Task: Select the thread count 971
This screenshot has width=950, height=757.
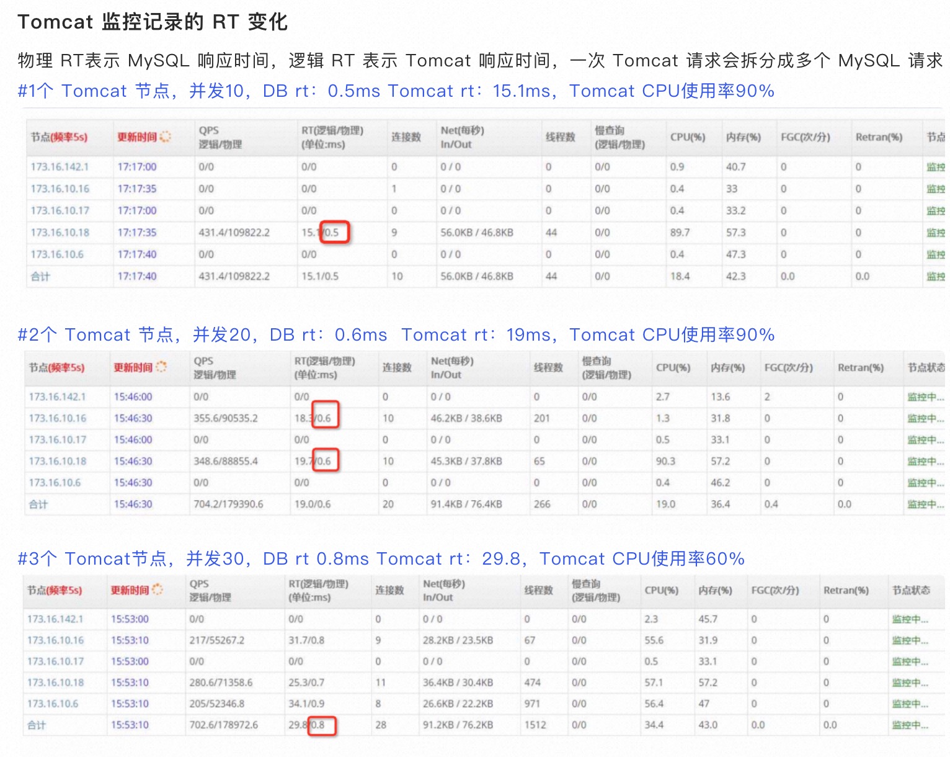Action: [532, 703]
